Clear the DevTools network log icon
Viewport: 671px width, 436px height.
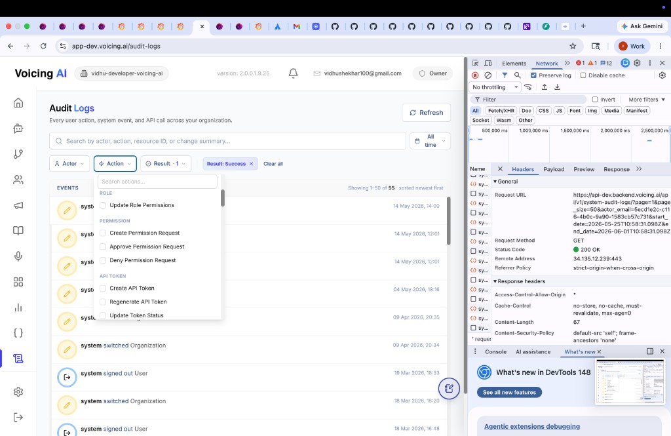tap(488, 75)
